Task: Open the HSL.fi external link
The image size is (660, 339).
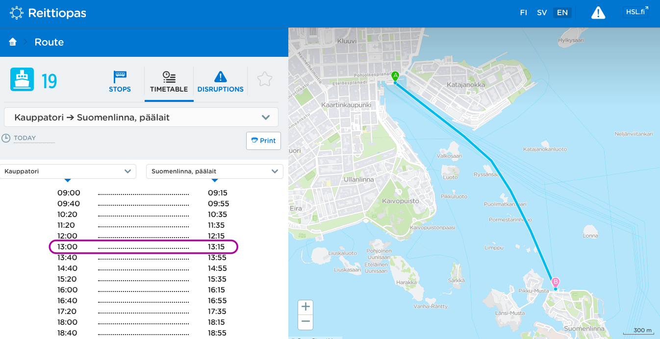Action: click(x=635, y=12)
